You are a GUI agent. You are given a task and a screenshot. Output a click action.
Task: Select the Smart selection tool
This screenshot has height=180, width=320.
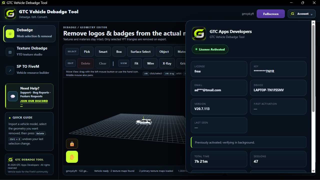(103, 51)
